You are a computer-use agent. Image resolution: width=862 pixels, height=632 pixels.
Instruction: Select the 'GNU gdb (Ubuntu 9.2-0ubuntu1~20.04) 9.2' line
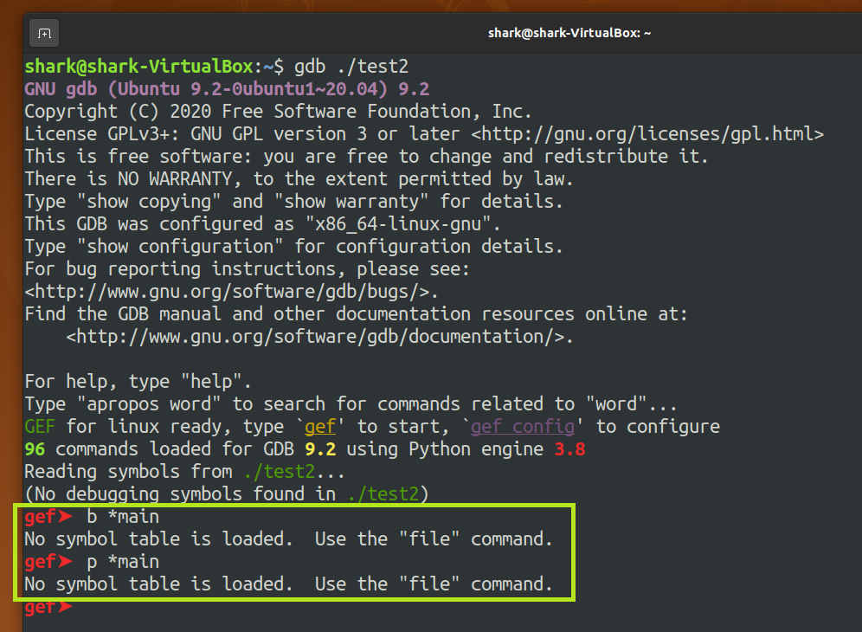(227, 89)
